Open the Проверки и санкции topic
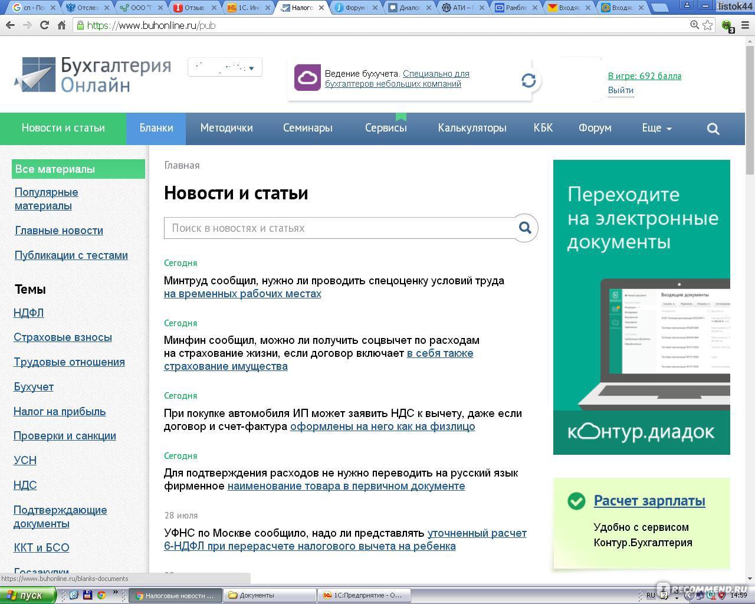This screenshot has width=755, height=604. pos(65,436)
